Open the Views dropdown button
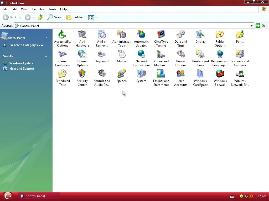Screen dimensions: 269x201 click(x=92, y=17)
